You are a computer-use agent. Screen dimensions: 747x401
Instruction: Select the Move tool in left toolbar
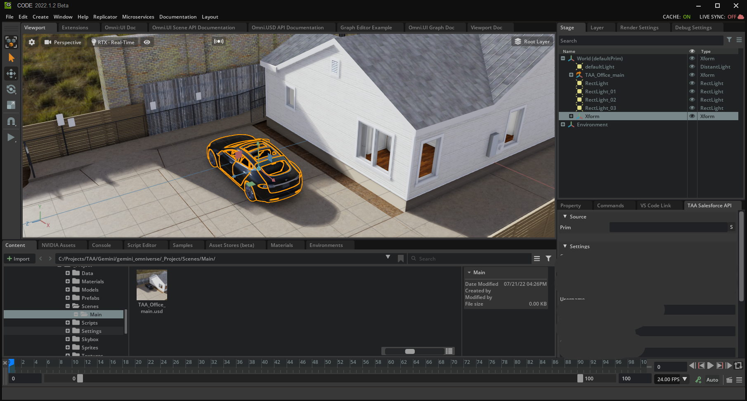point(11,74)
